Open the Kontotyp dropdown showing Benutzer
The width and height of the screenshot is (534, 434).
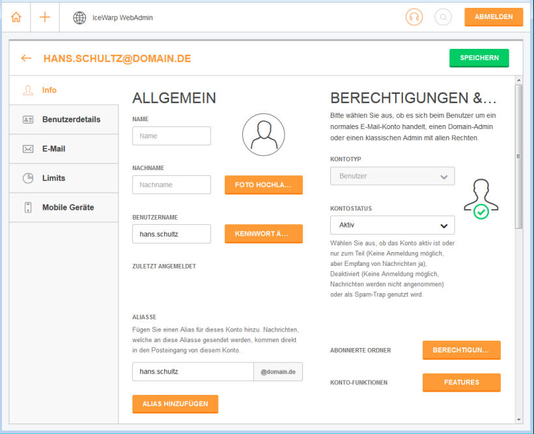click(x=392, y=176)
